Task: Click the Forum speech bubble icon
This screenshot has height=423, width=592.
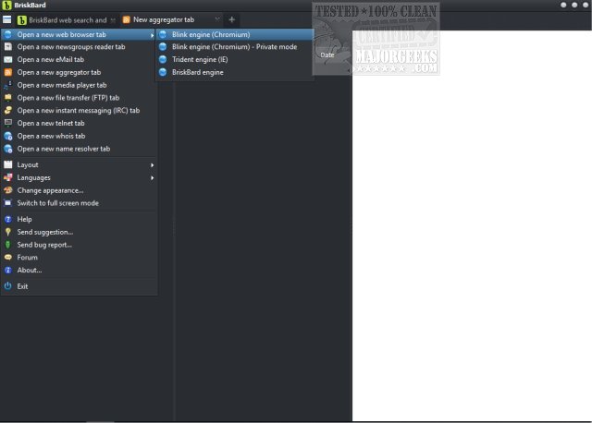Action: [x=8, y=258]
